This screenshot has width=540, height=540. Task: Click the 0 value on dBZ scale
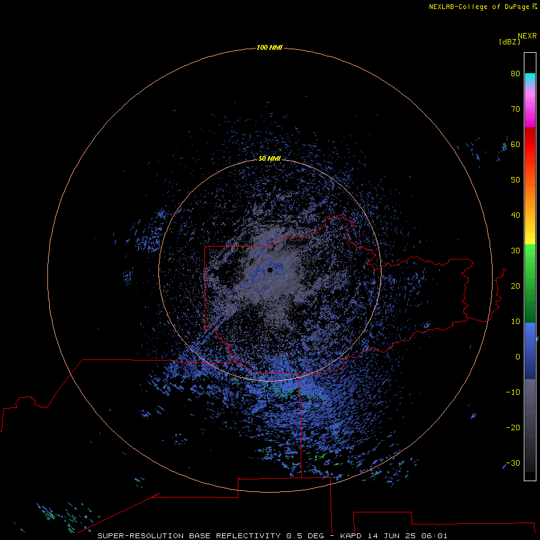pos(518,357)
